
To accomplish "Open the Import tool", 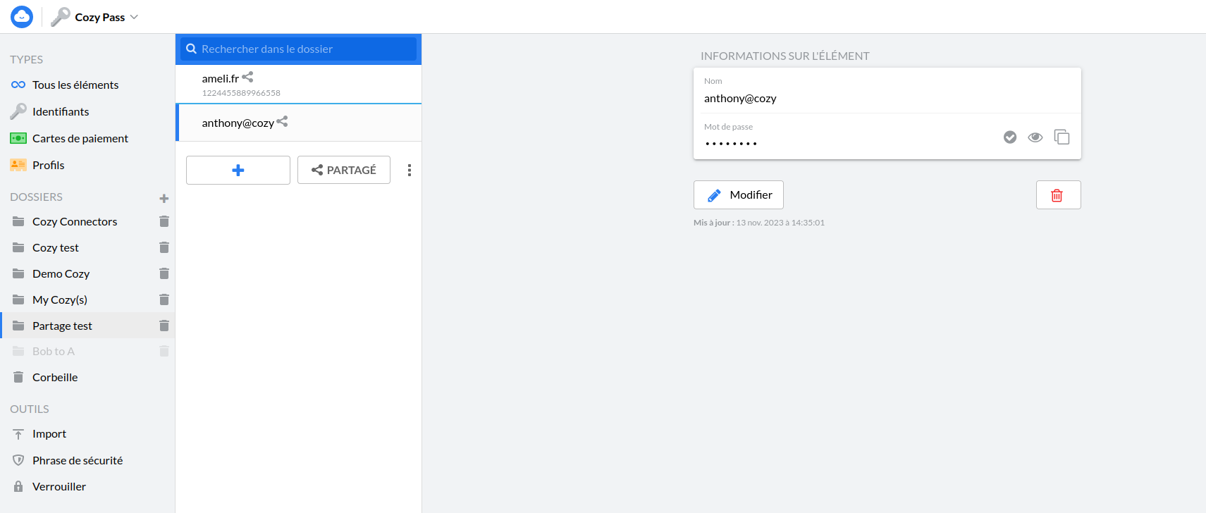I will 49,434.
